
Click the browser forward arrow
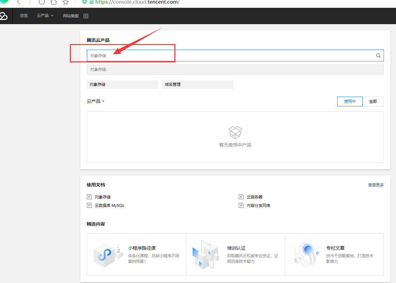click(30, 2)
